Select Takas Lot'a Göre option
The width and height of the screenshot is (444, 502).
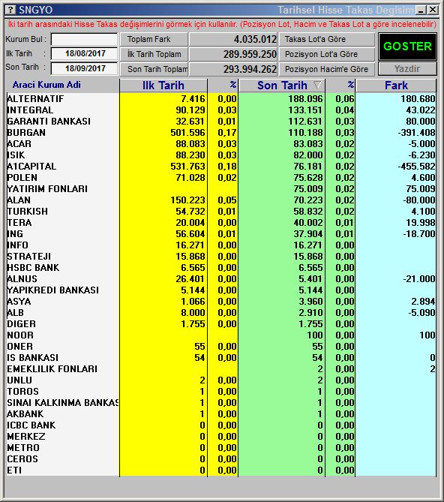click(x=326, y=39)
